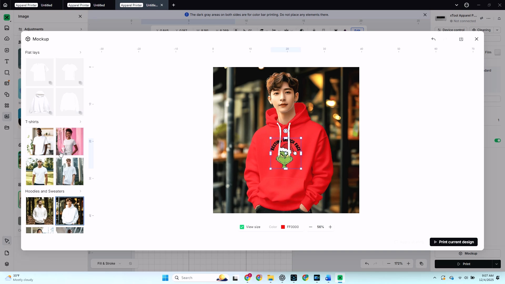Click the export icon in the Mockup dialog
The height and width of the screenshot is (284, 505).
(x=461, y=39)
